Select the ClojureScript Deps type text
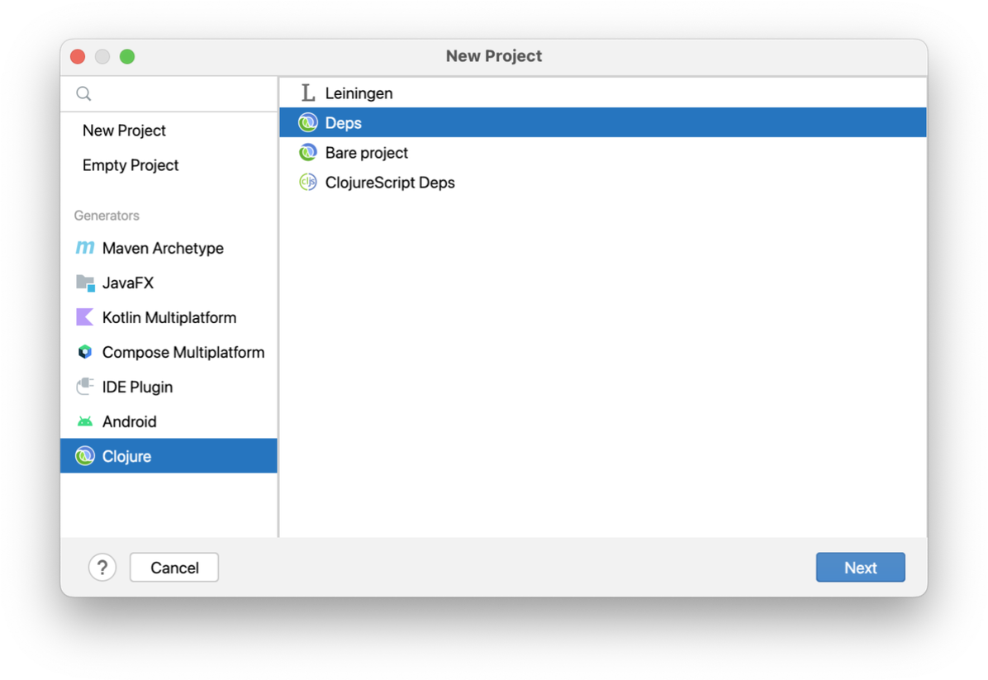Viewport: 988px width, 680px height. pos(389,183)
